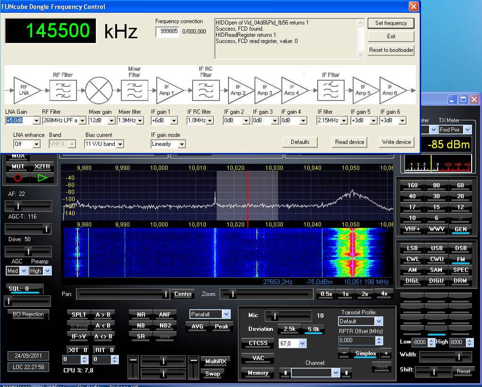Viewport: 482px width, 387px height.
Task: Click the Reset to bootloader button
Action: tap(391, 50)
